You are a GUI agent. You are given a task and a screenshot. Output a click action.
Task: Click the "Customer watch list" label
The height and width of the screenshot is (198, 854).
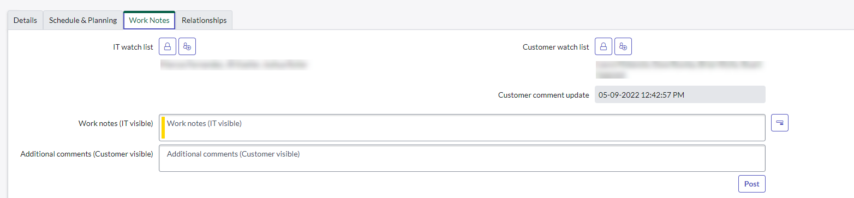coord(556,47)
